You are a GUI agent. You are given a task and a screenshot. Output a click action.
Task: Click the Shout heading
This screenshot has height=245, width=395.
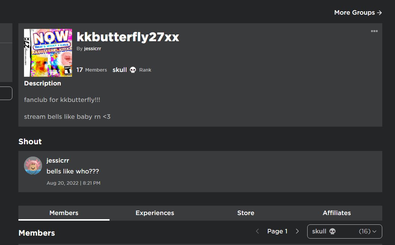[x=30, y=142]
